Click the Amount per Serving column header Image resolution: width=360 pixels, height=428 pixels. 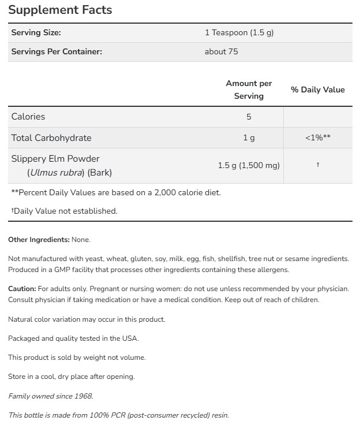tap(249, 90)
